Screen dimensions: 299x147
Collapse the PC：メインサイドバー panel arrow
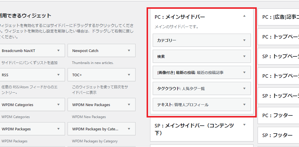click(244, 16)
